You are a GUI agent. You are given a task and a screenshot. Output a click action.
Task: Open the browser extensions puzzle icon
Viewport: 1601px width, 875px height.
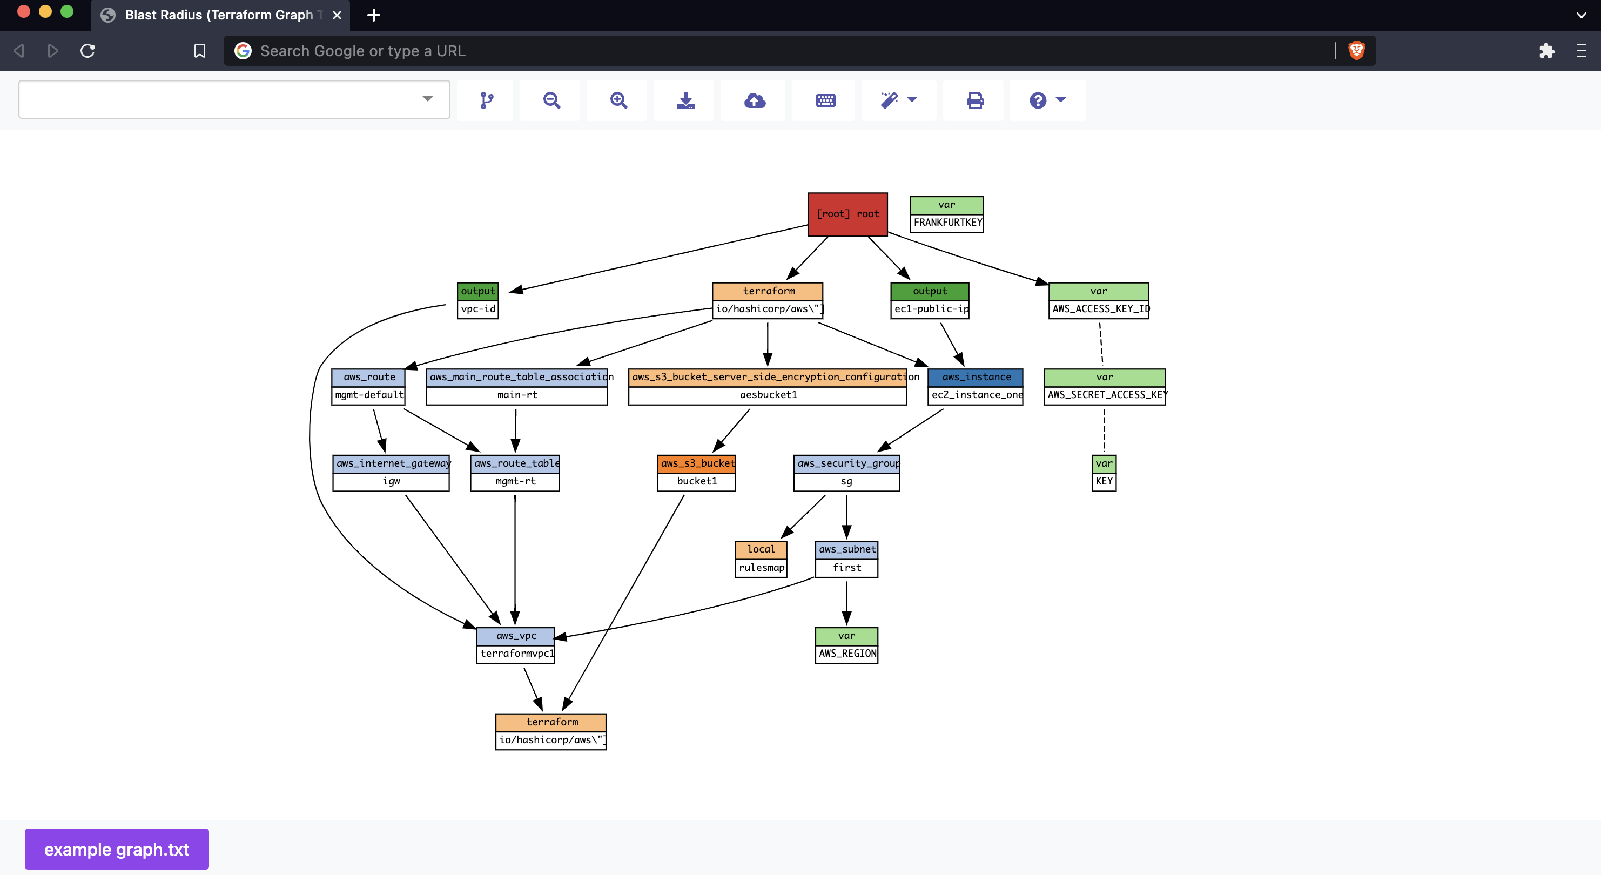[x=1546, y=51]
